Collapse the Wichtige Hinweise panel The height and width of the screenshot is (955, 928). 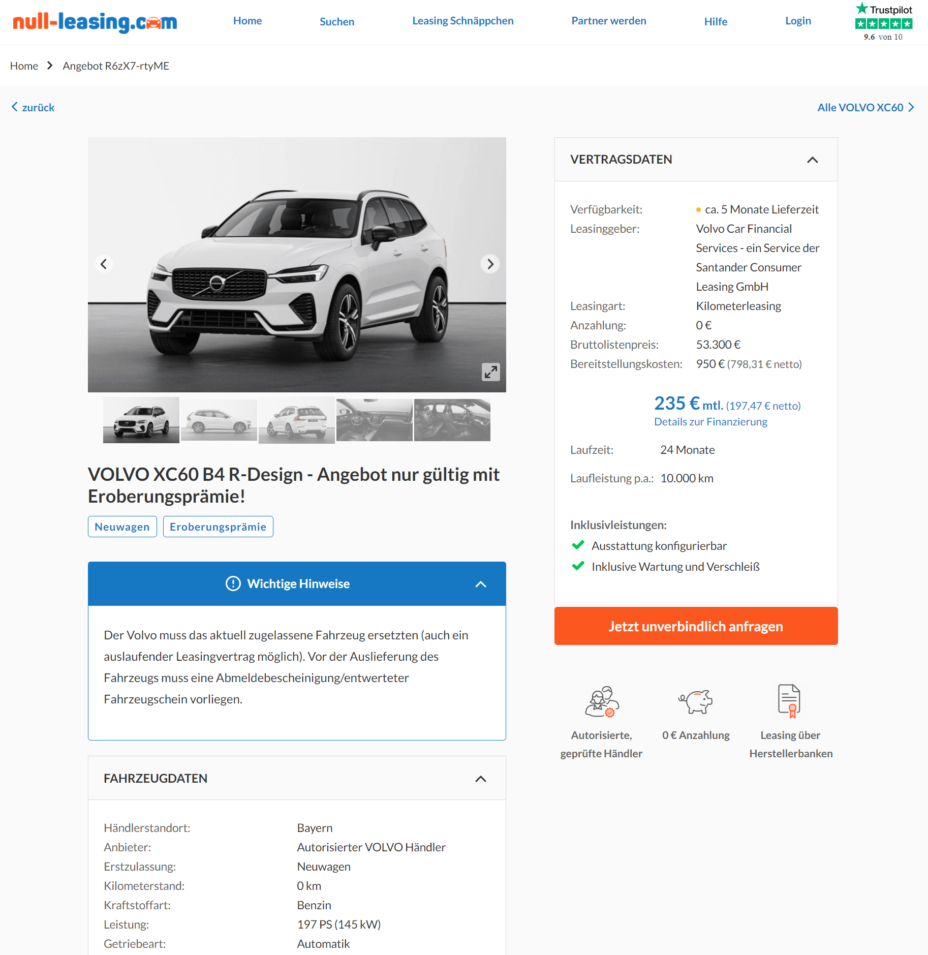480,584
